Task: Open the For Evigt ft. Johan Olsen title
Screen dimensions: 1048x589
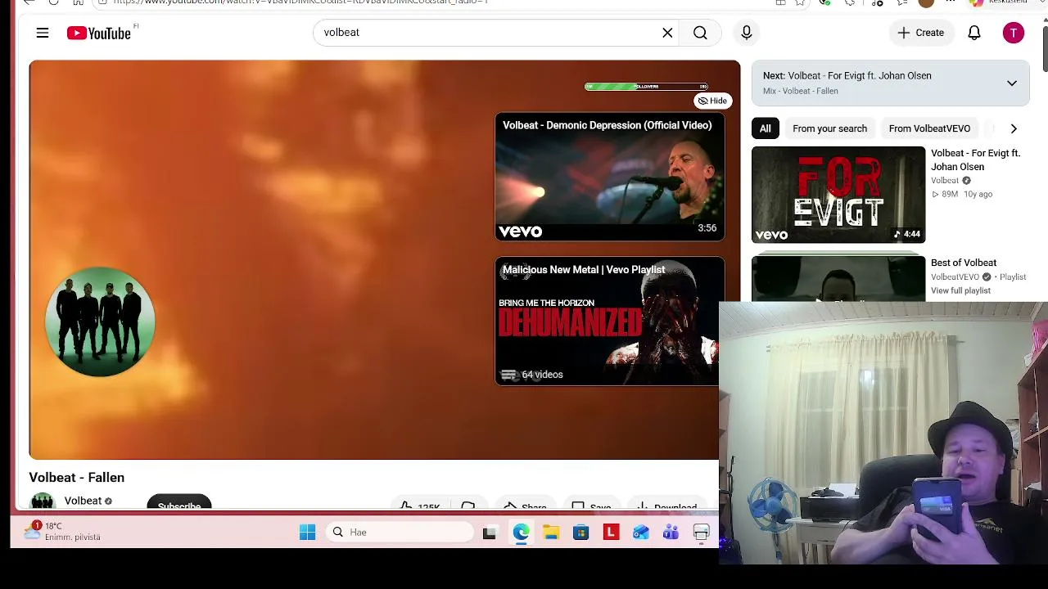Action: click(975, 160)
